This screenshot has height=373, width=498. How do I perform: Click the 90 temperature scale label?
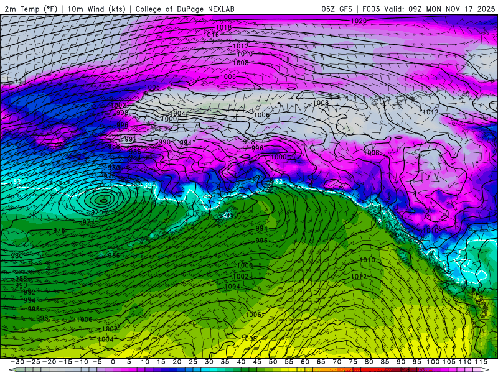401,362
